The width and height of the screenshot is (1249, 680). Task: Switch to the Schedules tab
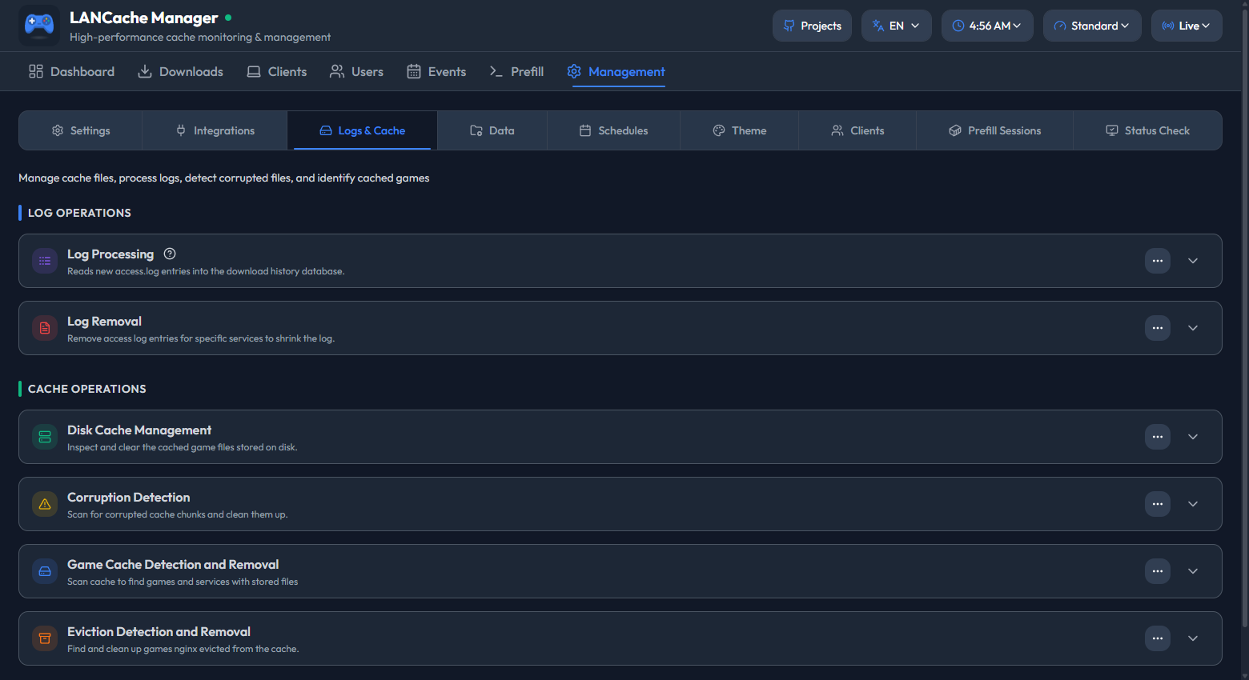tap(613, 130)
